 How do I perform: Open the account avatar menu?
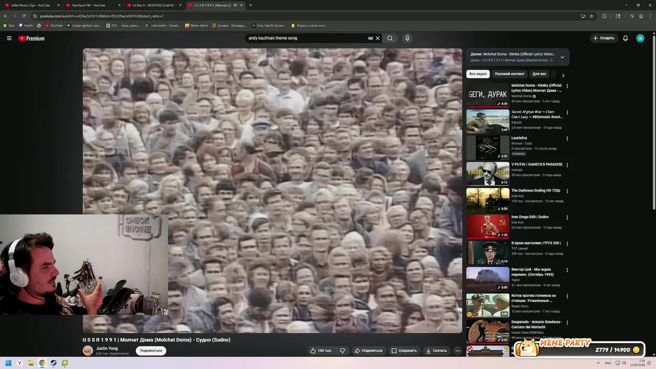[x=640, y=38]
